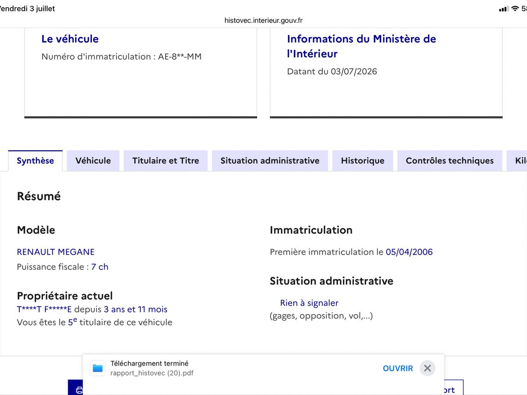This screenshot has height=395, width=527.
Task: Click the gages, opposition, vol note
Action: point(321,316)
